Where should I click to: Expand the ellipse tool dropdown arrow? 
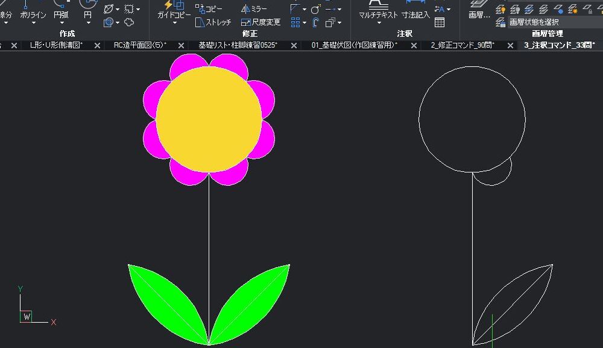tap(118, 9)
